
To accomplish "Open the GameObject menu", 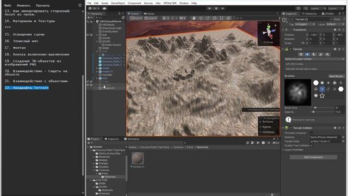I will click(118, 3).
